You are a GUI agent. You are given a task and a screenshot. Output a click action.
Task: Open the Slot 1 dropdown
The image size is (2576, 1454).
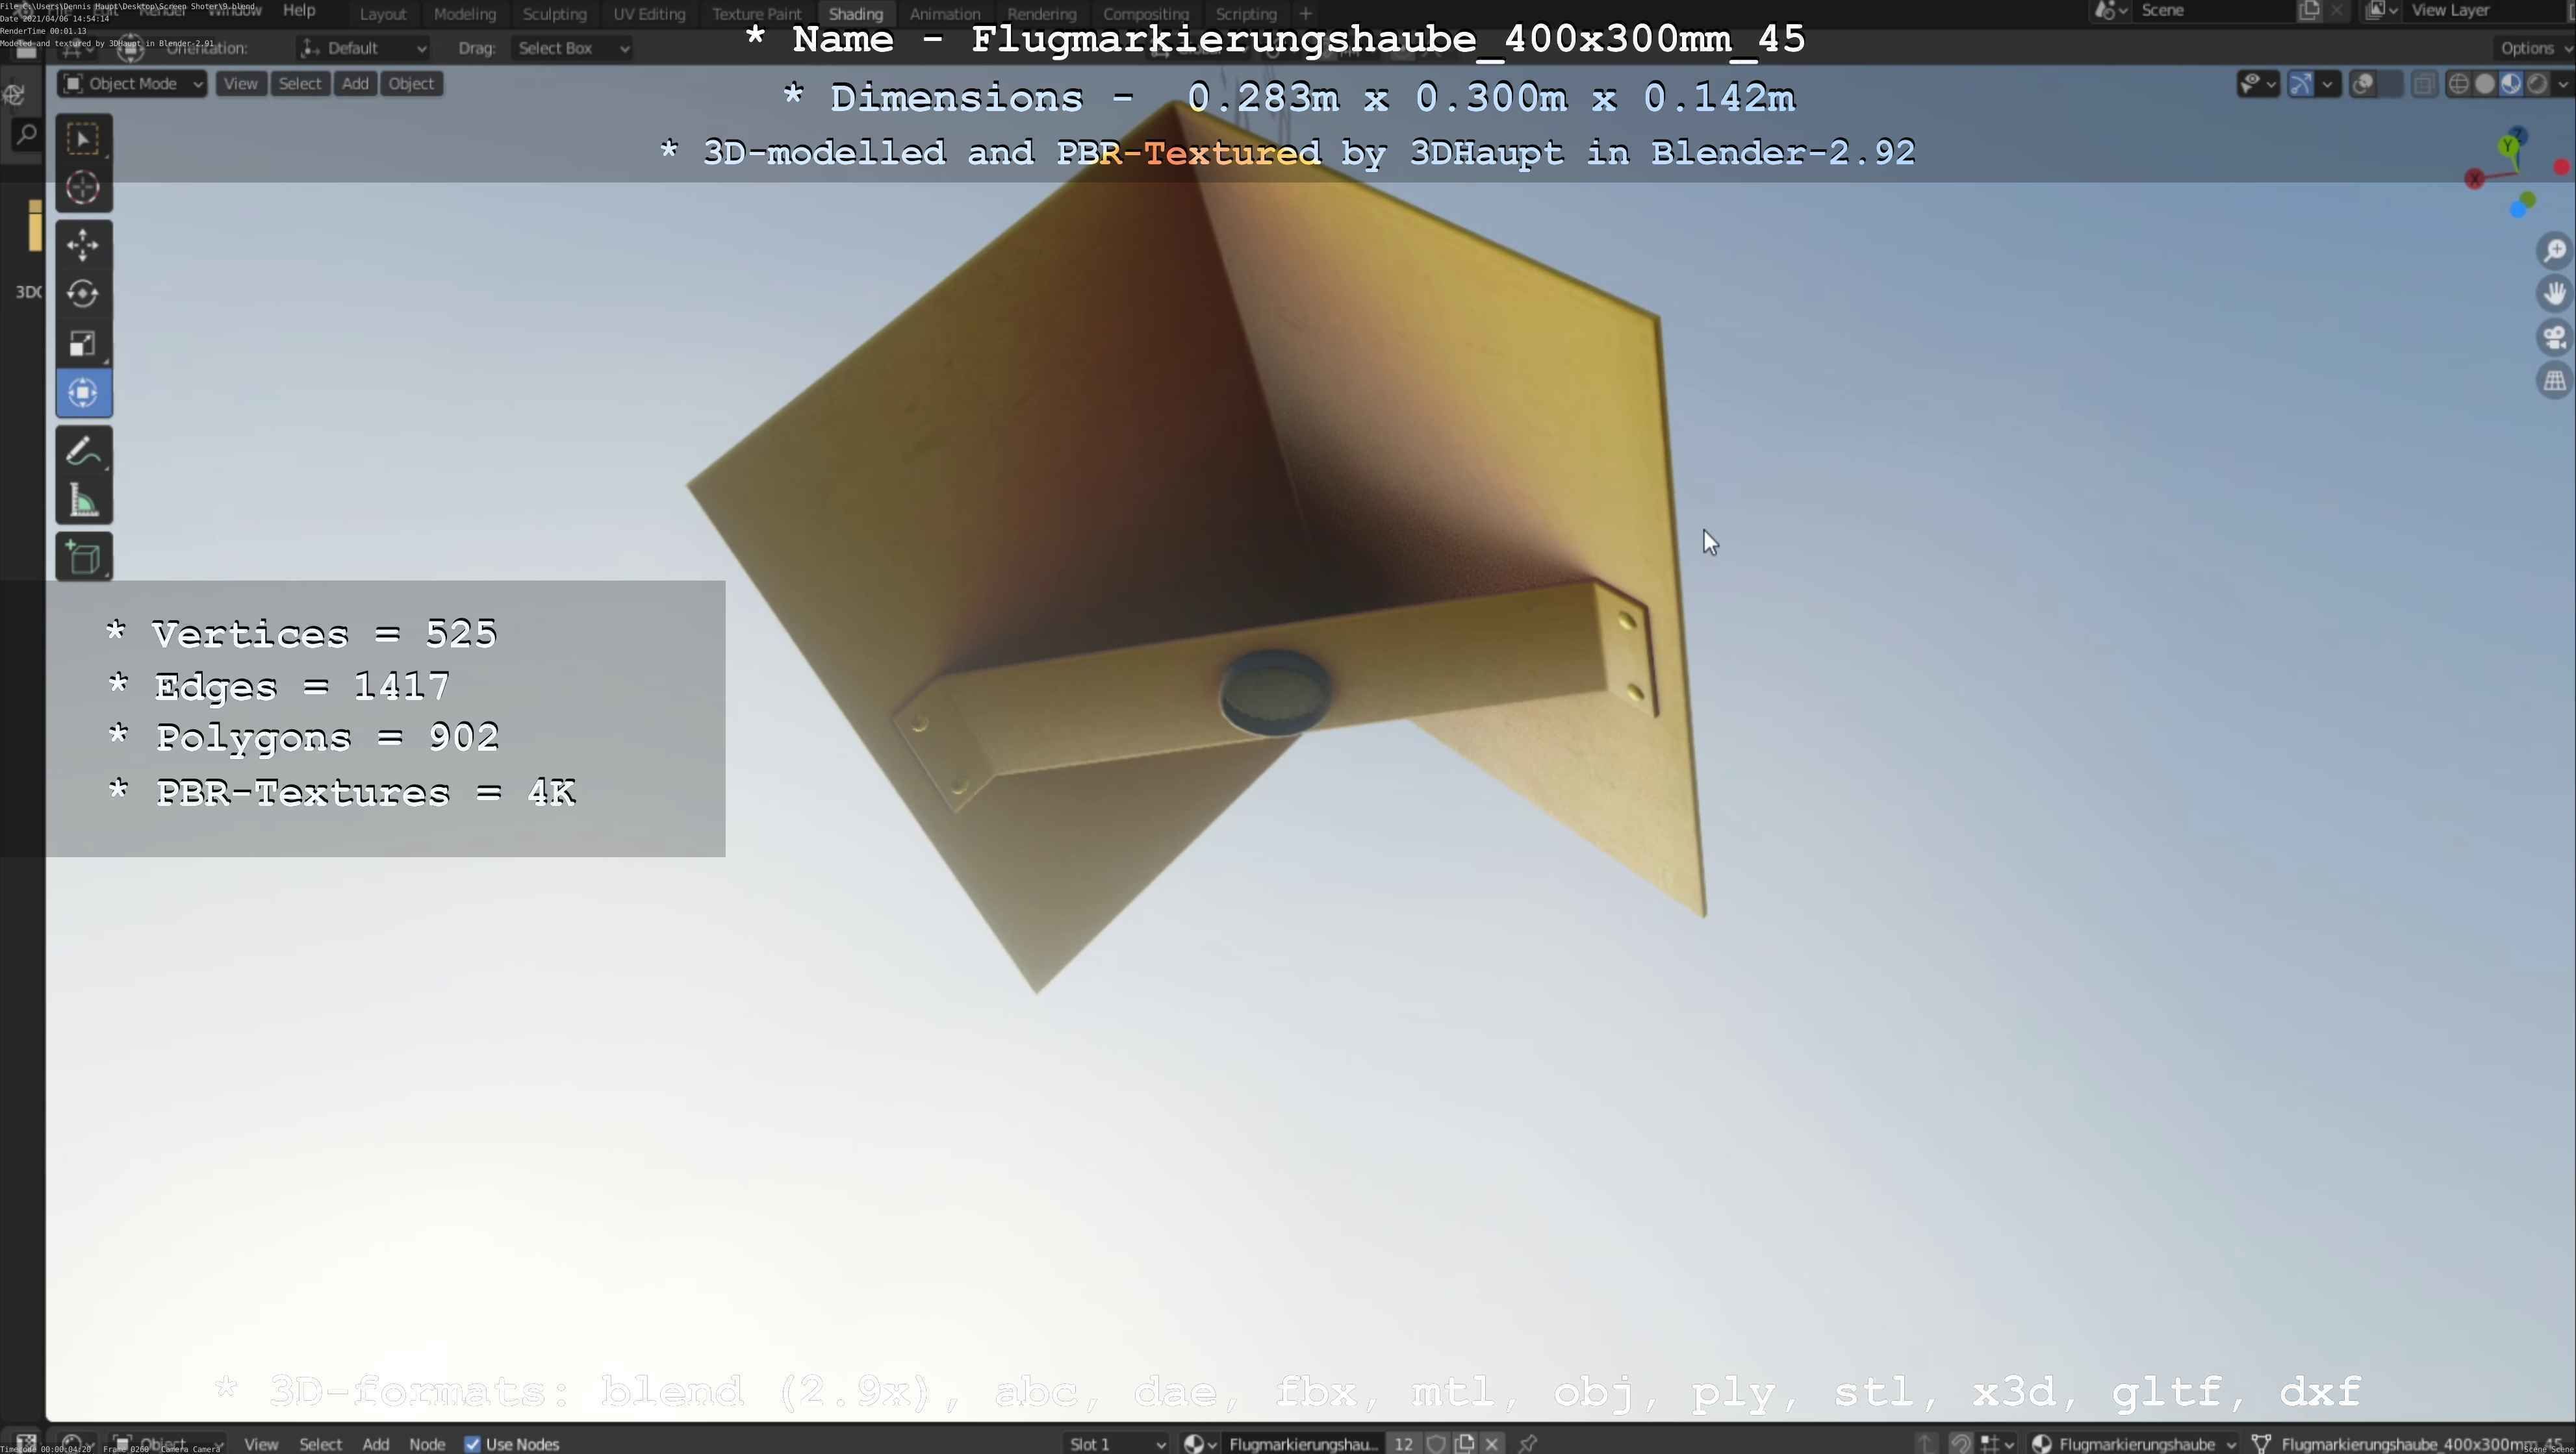pos(1116,1443)
